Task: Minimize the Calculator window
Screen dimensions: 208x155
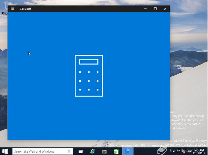Action: coord(145,9)
